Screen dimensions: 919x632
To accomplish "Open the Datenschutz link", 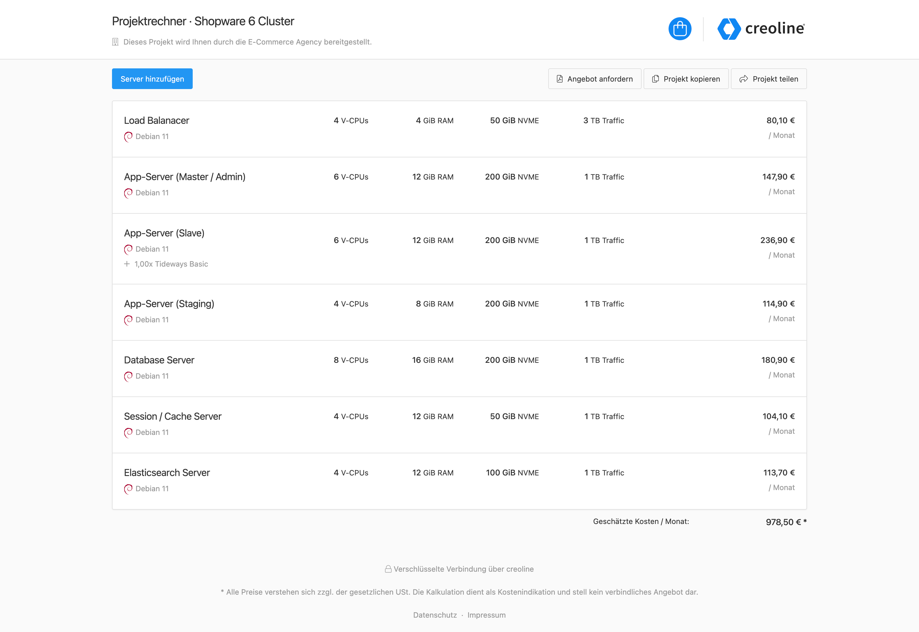I will click(435, 615).
